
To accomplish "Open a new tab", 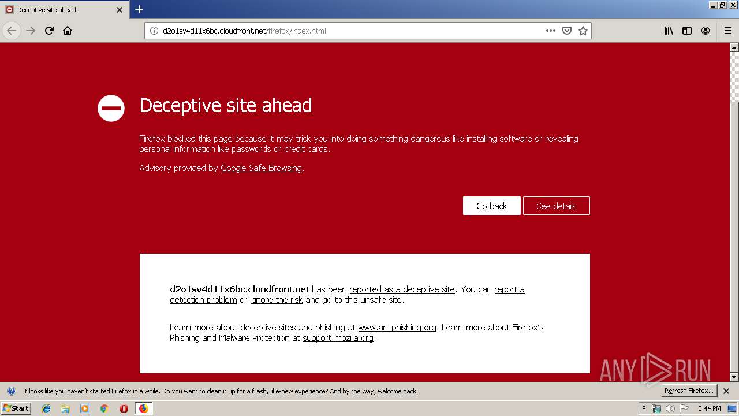I will (139, 9).
